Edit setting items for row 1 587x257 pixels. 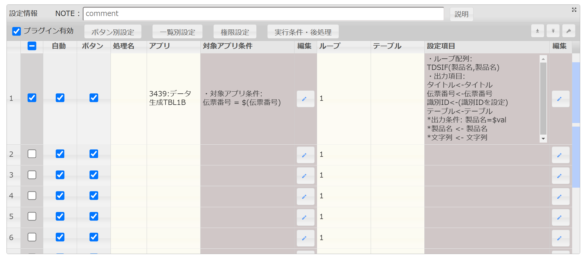tap(561, 99)
